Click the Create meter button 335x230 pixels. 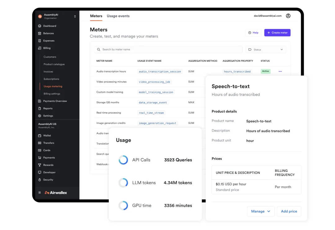point(277,33)
